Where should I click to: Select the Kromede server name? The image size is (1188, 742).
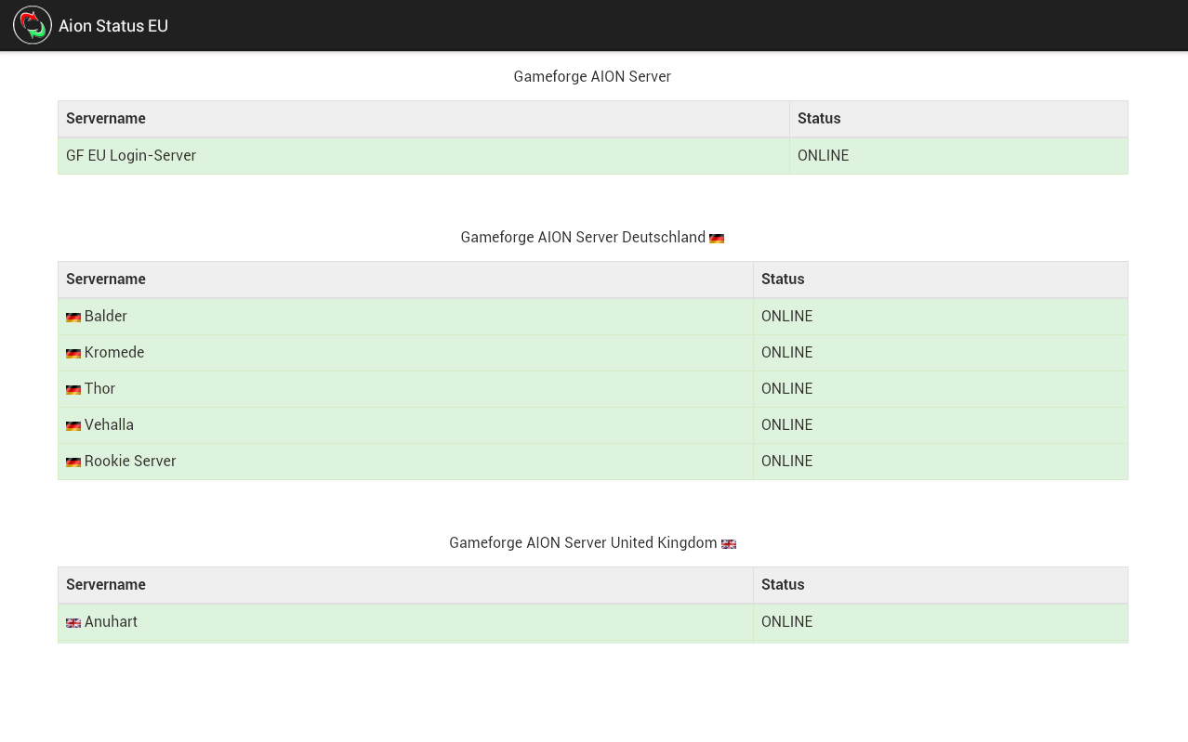click(x=114, y=353)
